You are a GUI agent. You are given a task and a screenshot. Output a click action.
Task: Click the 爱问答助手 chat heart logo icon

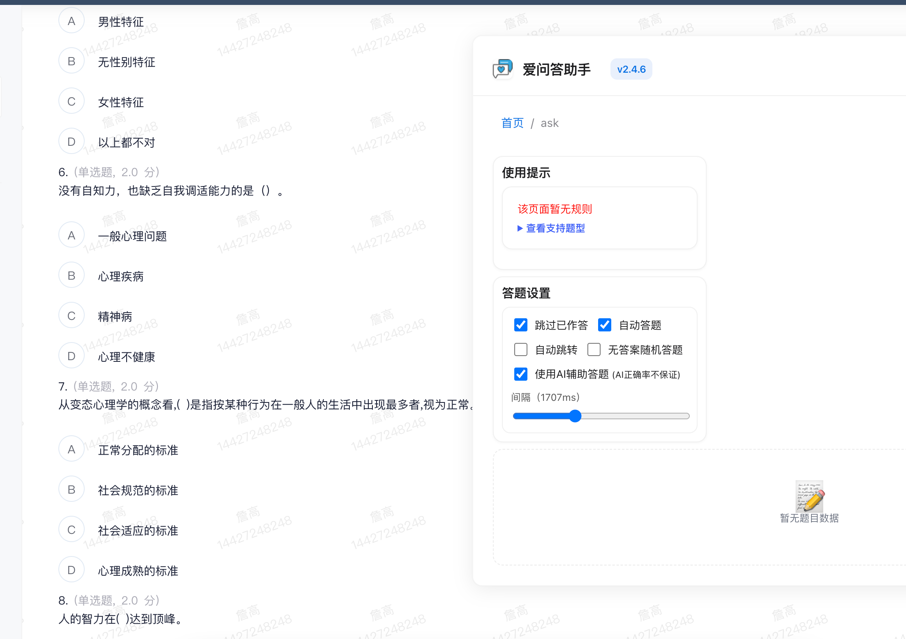[x=502, y=69]
